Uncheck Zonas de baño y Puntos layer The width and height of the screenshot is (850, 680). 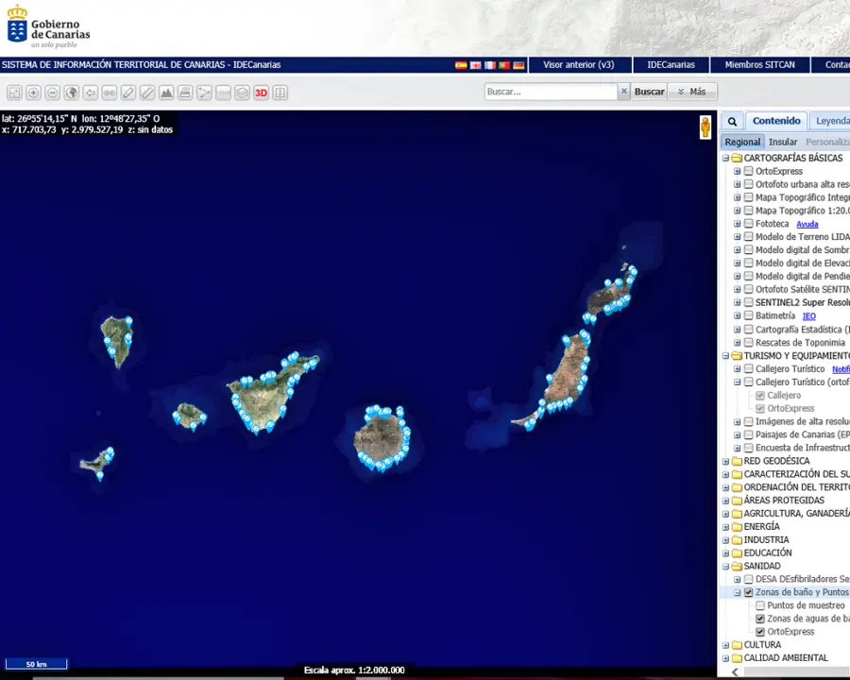coord(749,592)
